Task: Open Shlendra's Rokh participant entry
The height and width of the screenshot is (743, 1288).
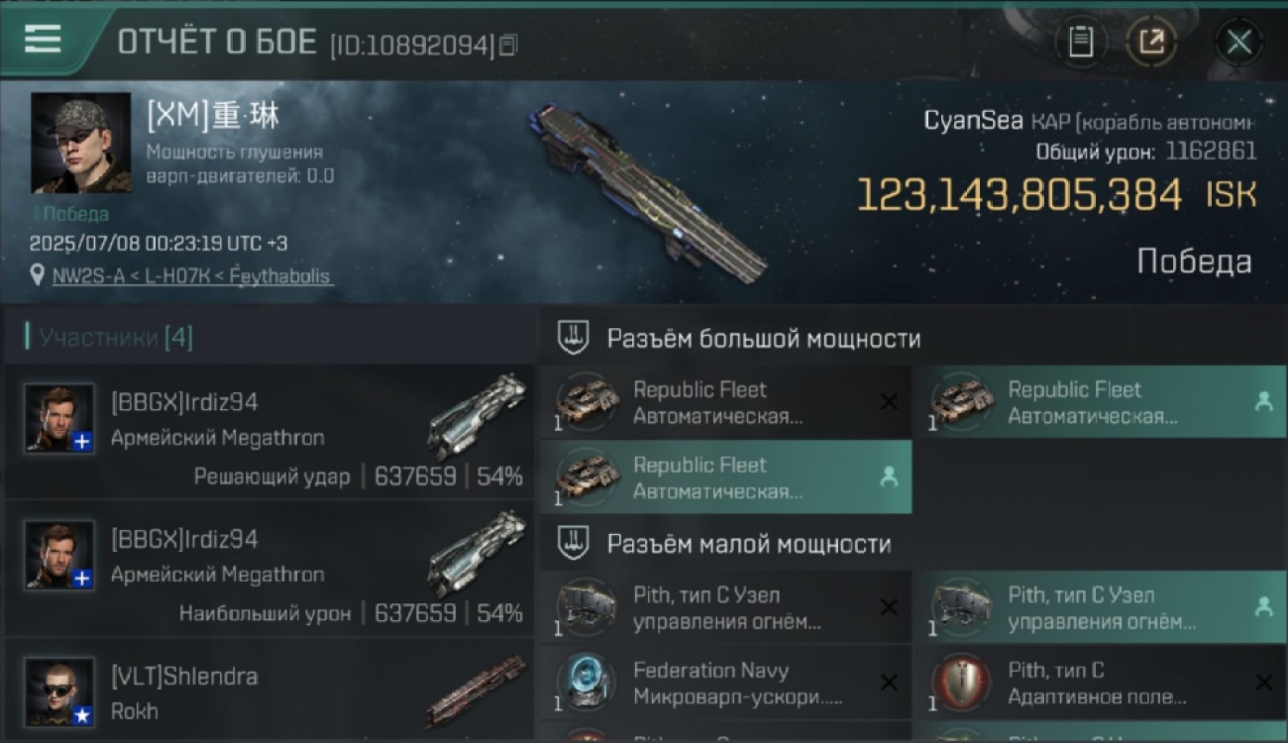Action: [268, 693]
